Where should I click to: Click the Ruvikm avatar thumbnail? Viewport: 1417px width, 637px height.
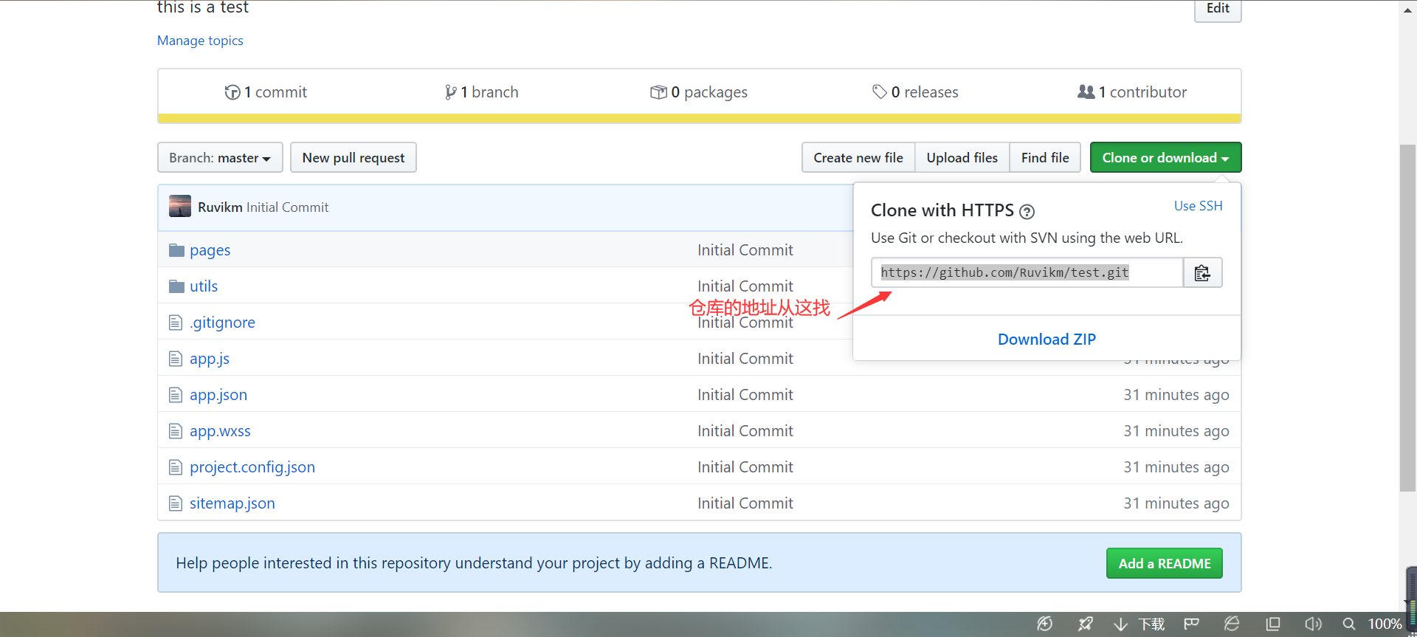click(x=180, y=207)
